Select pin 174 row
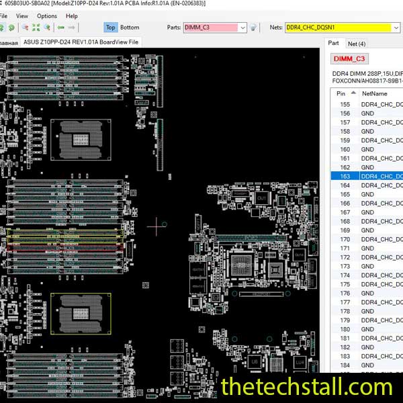The width and height of the screenshot is (403, 403). point(367,275)
